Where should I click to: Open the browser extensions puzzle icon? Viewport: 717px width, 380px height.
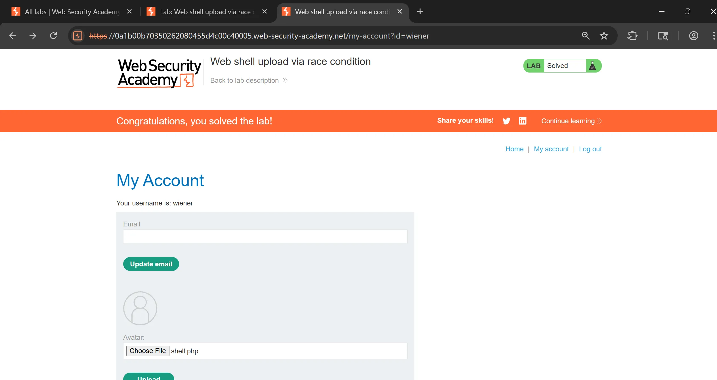tap(632, 36)
